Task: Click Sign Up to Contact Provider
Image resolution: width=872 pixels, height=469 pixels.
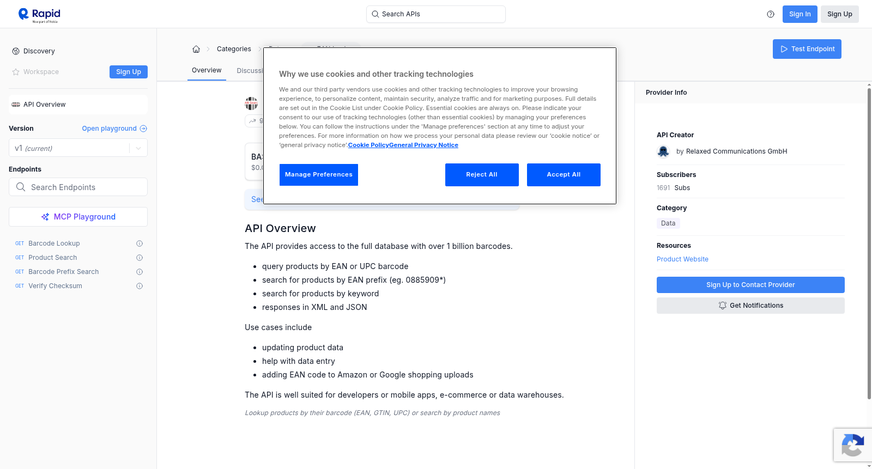Action: [750, 285]
